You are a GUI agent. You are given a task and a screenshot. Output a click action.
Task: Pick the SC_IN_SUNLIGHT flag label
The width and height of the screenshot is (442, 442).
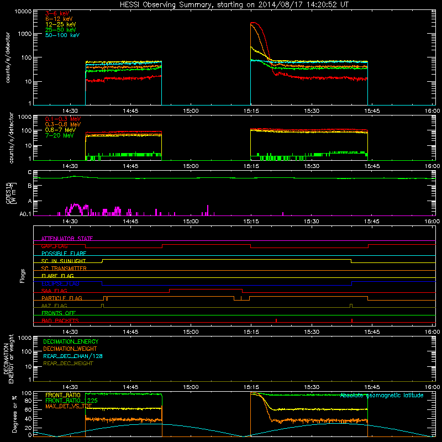pos(64,261)
